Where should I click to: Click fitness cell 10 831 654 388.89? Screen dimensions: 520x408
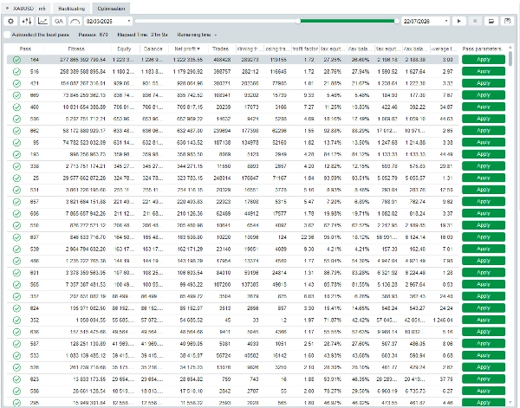(x=83, y=107)
